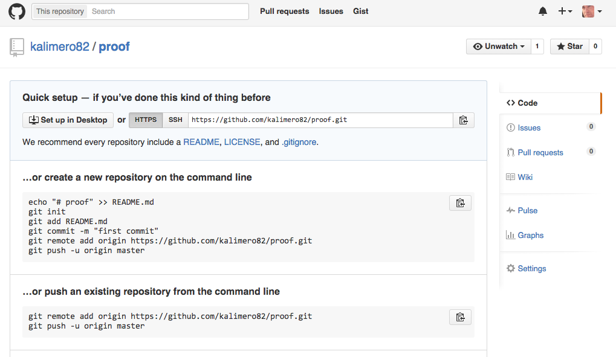The image size is (616, 357).
Task: Click the GitHub Octocat home logo
Action: [16, 11]
